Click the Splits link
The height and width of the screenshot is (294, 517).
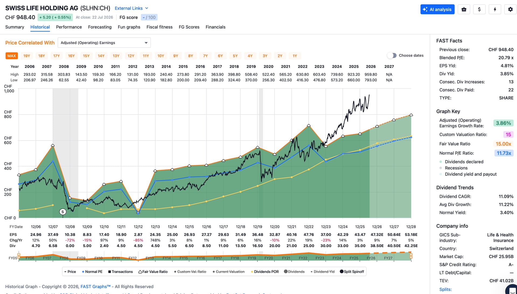445,289
